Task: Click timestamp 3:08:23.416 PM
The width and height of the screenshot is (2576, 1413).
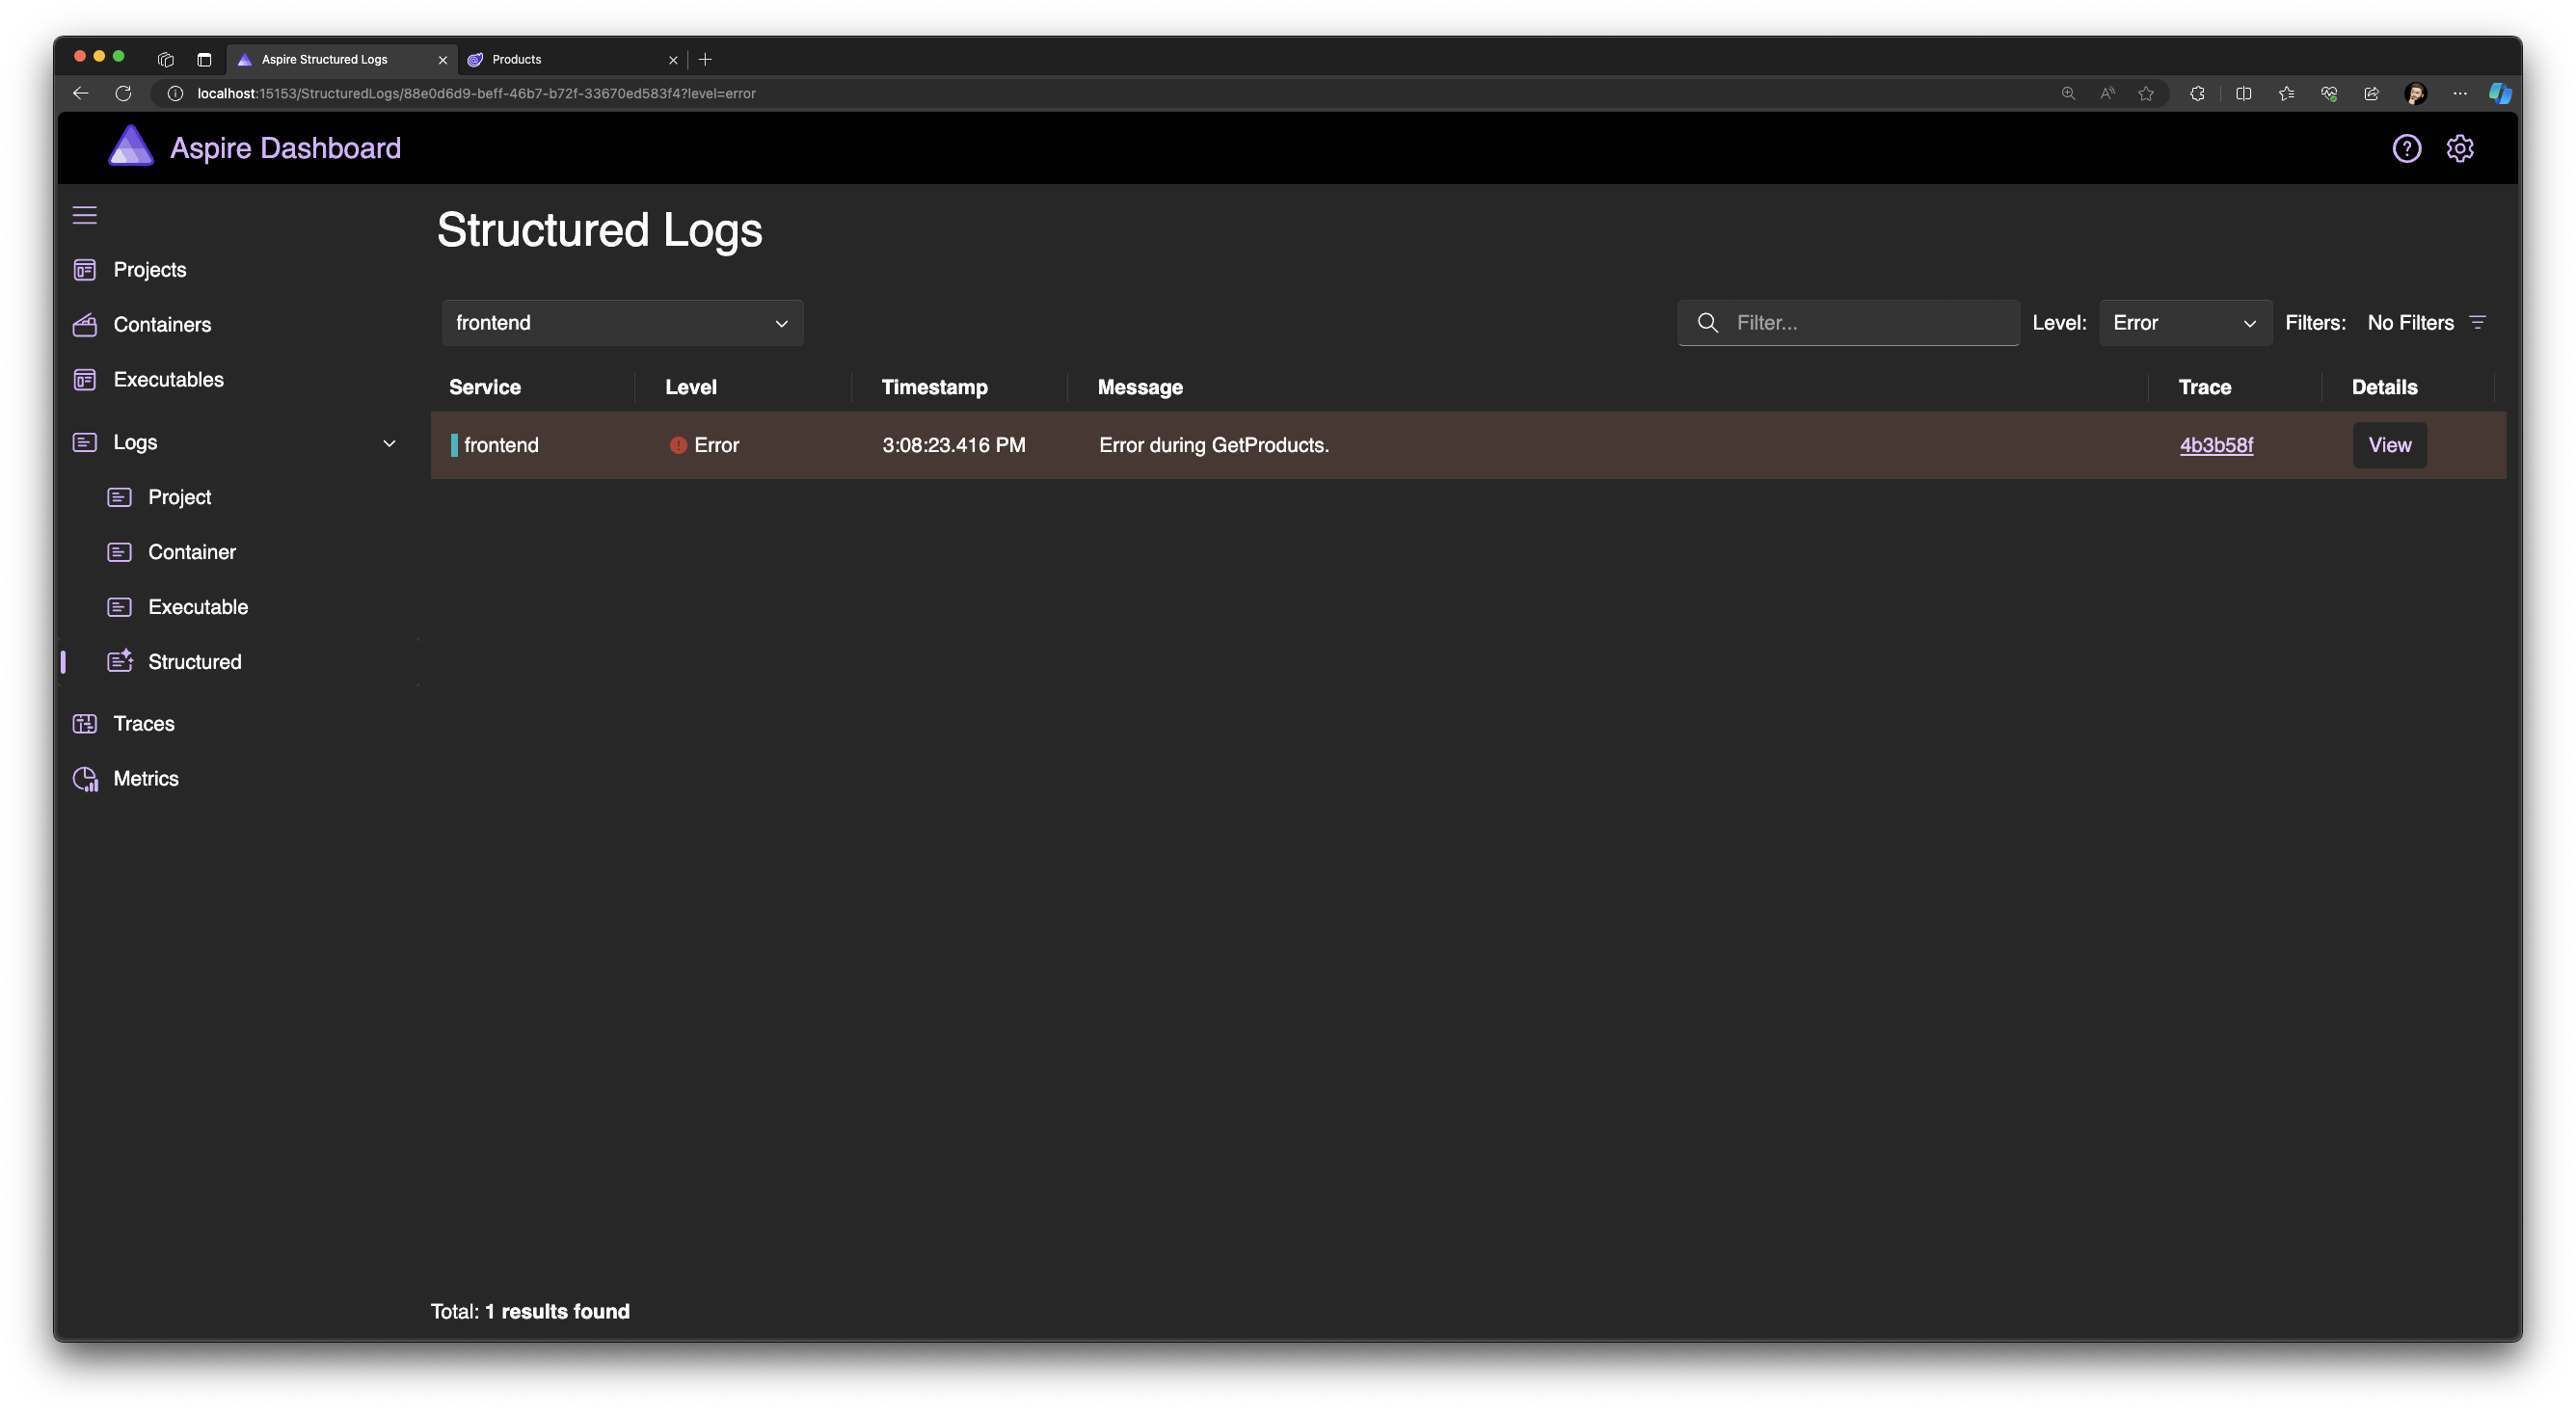Action: [953, 445]
